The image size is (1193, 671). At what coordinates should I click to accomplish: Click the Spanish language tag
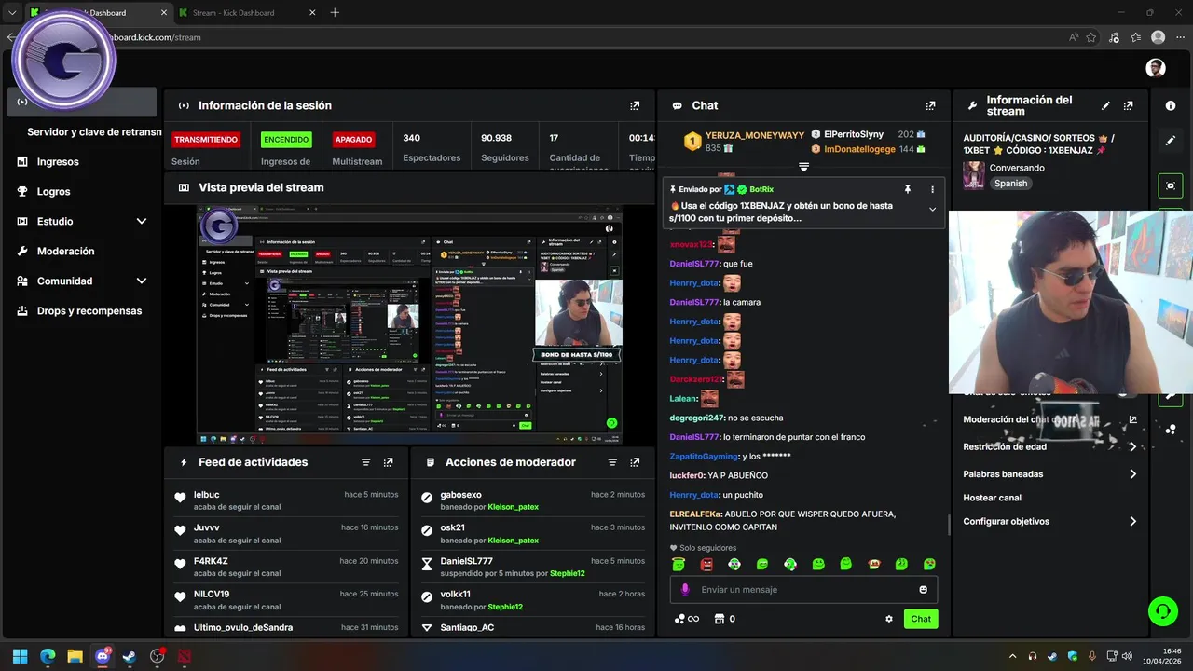pos(1010,184)
